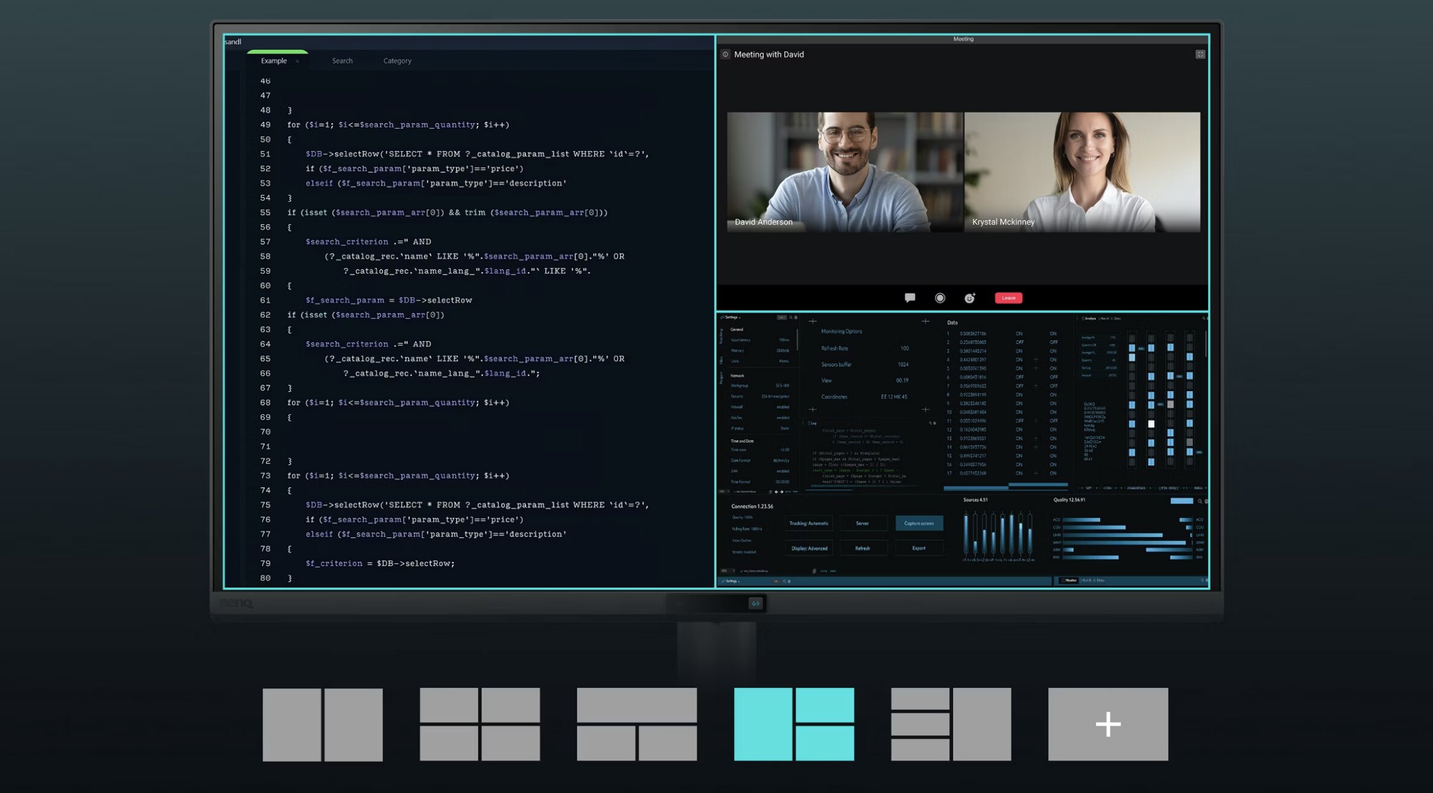The width and height of the screenshot is (1433, 793).
Task: Adjust the Sources slider labeled T-9
Action: [x=1021, y=534]
